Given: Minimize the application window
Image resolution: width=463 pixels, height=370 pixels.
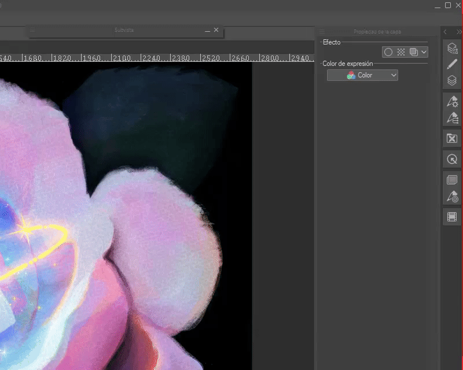Looking at the screenshot, I should pos(438,6).
